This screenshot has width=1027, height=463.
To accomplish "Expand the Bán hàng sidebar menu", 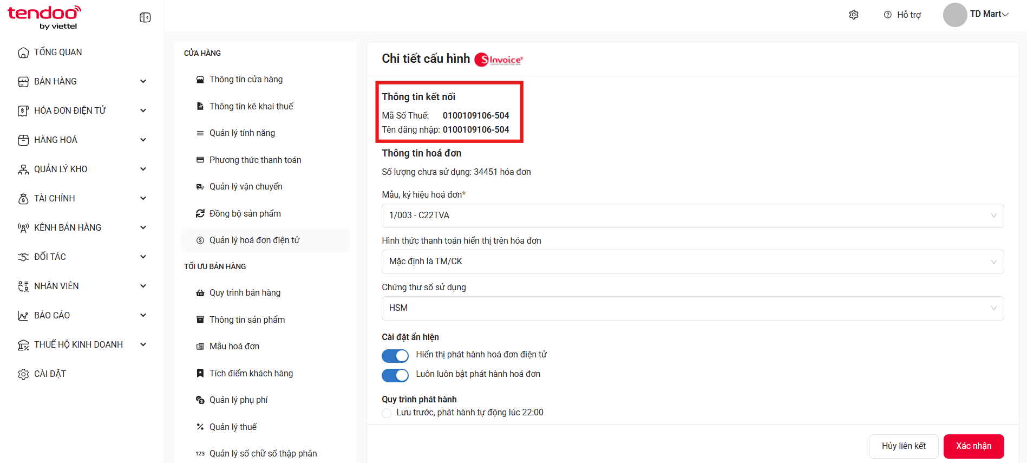I will [82, 81].
